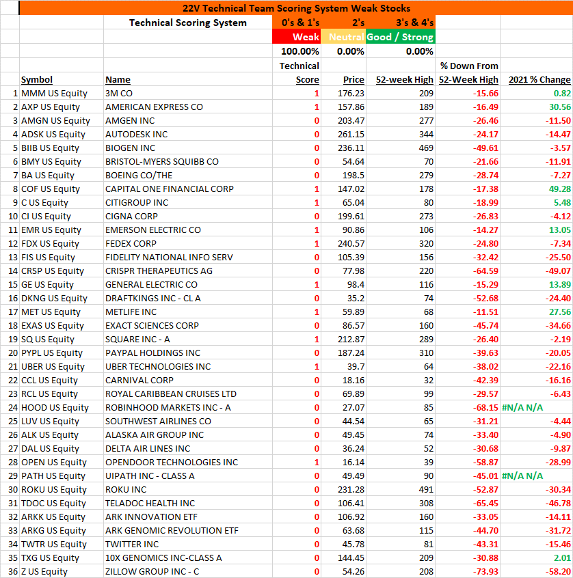Click MetLife's 27.56 change cell
The height and width of the screenshot is (578, 573).
[537, 312]
